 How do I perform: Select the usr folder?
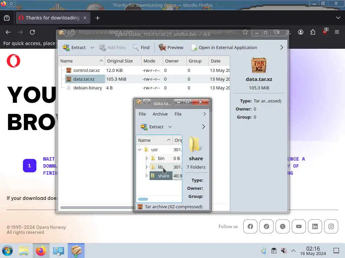pyautogui.click(x=154, y=149)
